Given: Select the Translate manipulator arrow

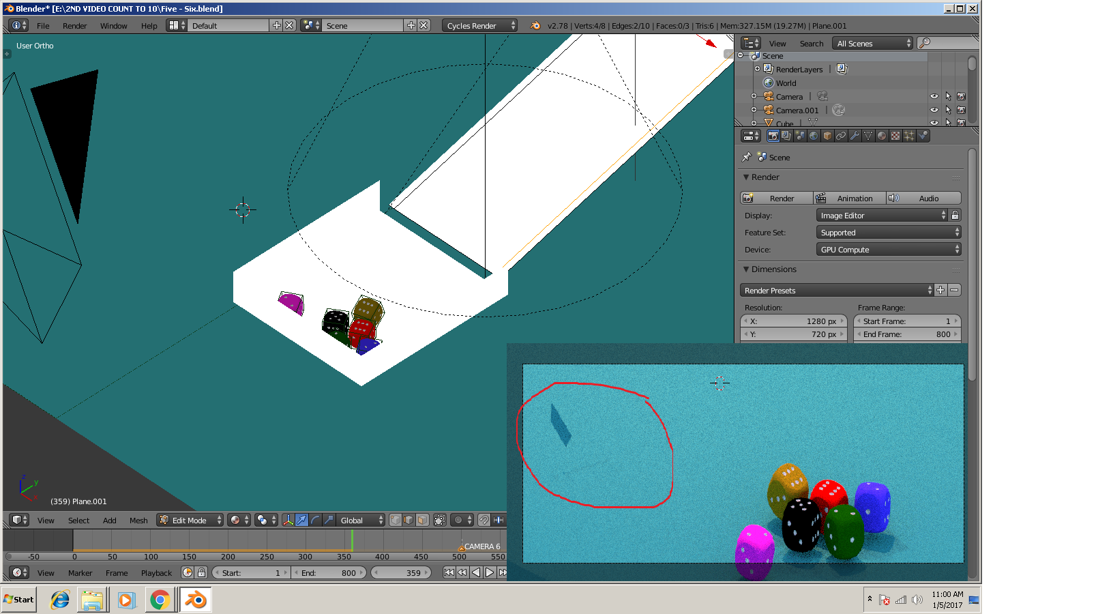Looking at the screenshot, I should [x=301, y=520].
